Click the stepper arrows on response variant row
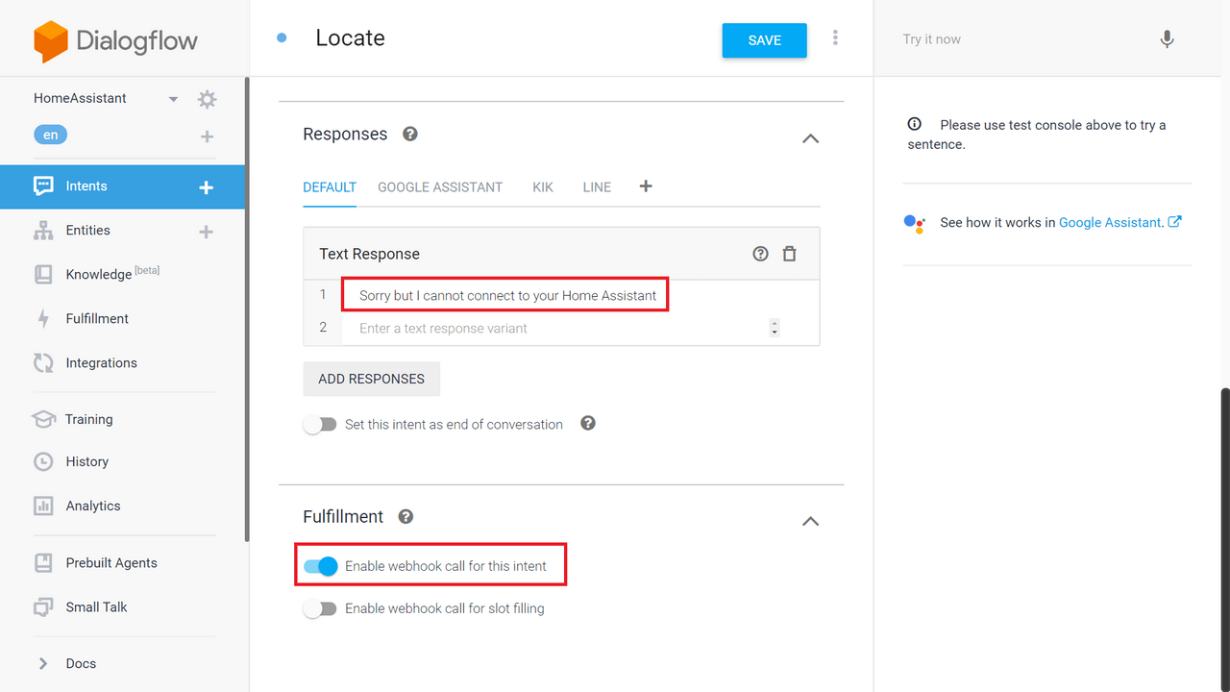1230x692 pixels. (x=775, y=328)
